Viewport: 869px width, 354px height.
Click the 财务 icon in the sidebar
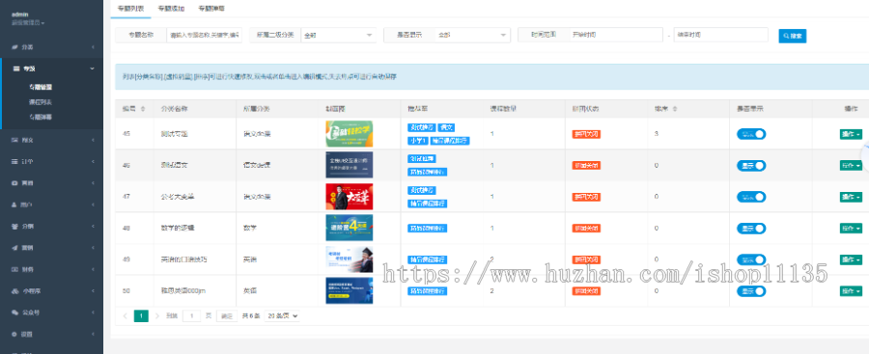[14, 269]
